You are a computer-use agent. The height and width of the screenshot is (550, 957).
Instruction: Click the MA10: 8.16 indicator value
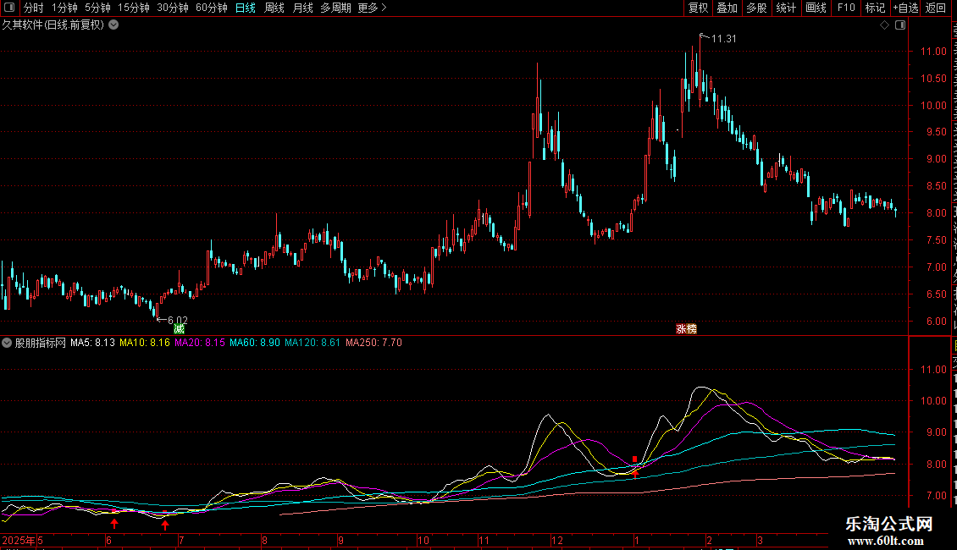145,343
